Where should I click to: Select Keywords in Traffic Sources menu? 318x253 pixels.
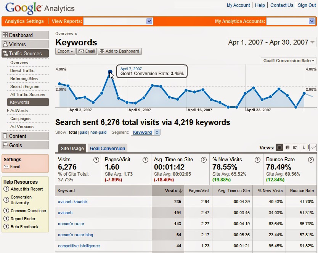(28, 102)
